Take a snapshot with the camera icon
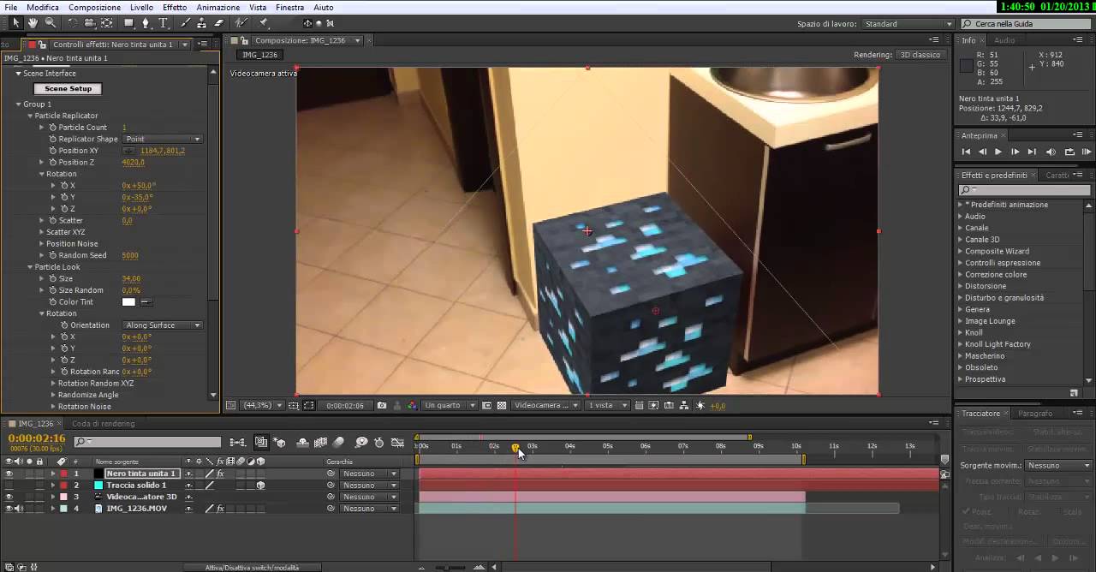The width and height of the screenshot is (1096, 572). (x=382, y=405)
